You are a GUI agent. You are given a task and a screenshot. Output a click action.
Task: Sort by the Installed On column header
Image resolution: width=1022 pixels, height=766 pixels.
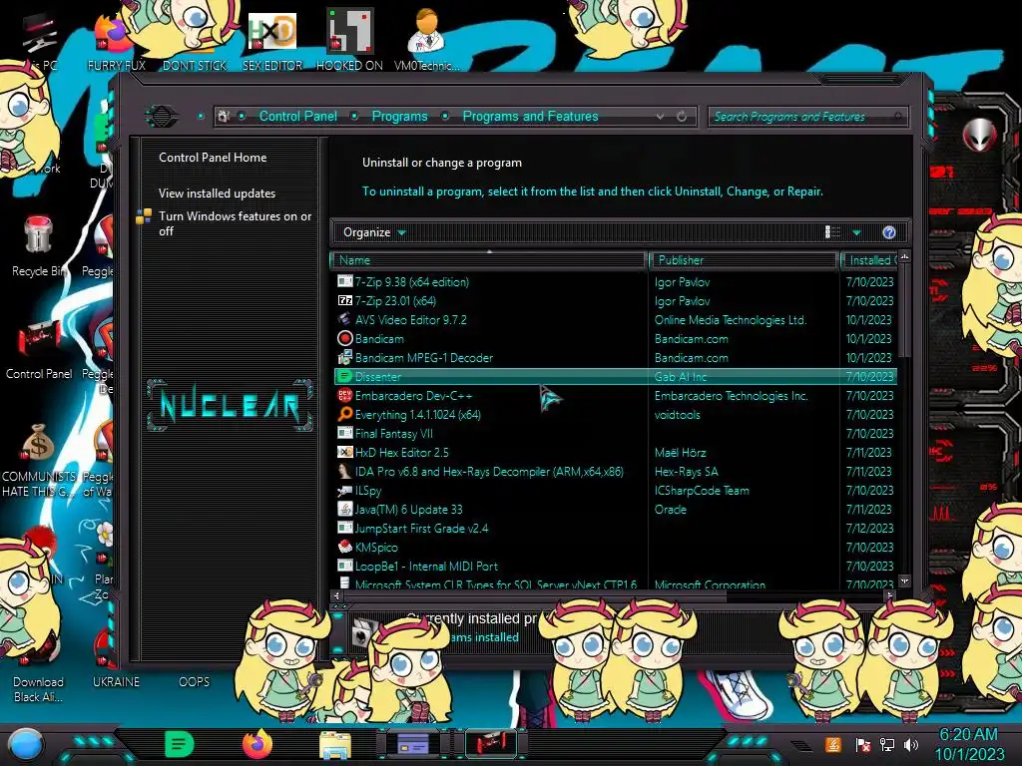(869, 260)
